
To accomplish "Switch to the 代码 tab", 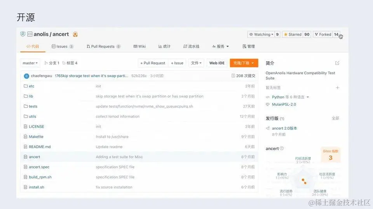I will 33,46.
